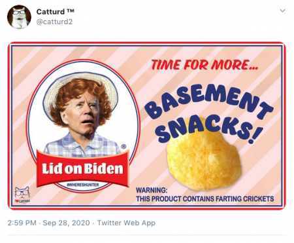Open tweet options chevron menu
The image size is (294, 243).
[x=282, y=10]
